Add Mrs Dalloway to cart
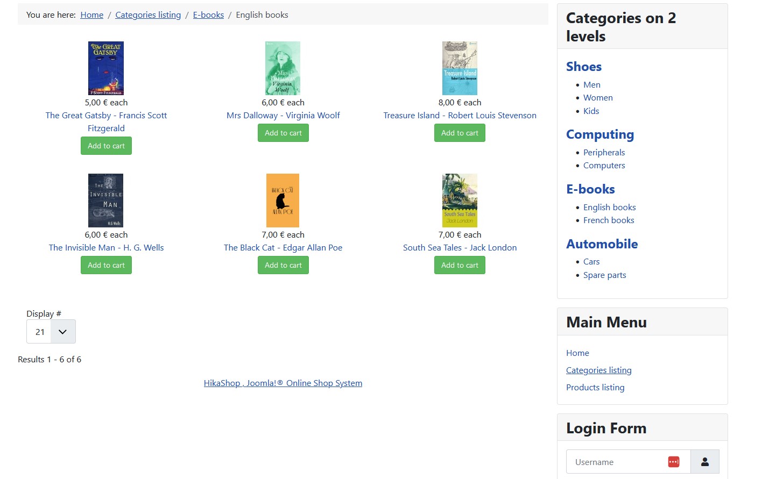The height and width of the screenshot is (479, 762). pos(283,133)
